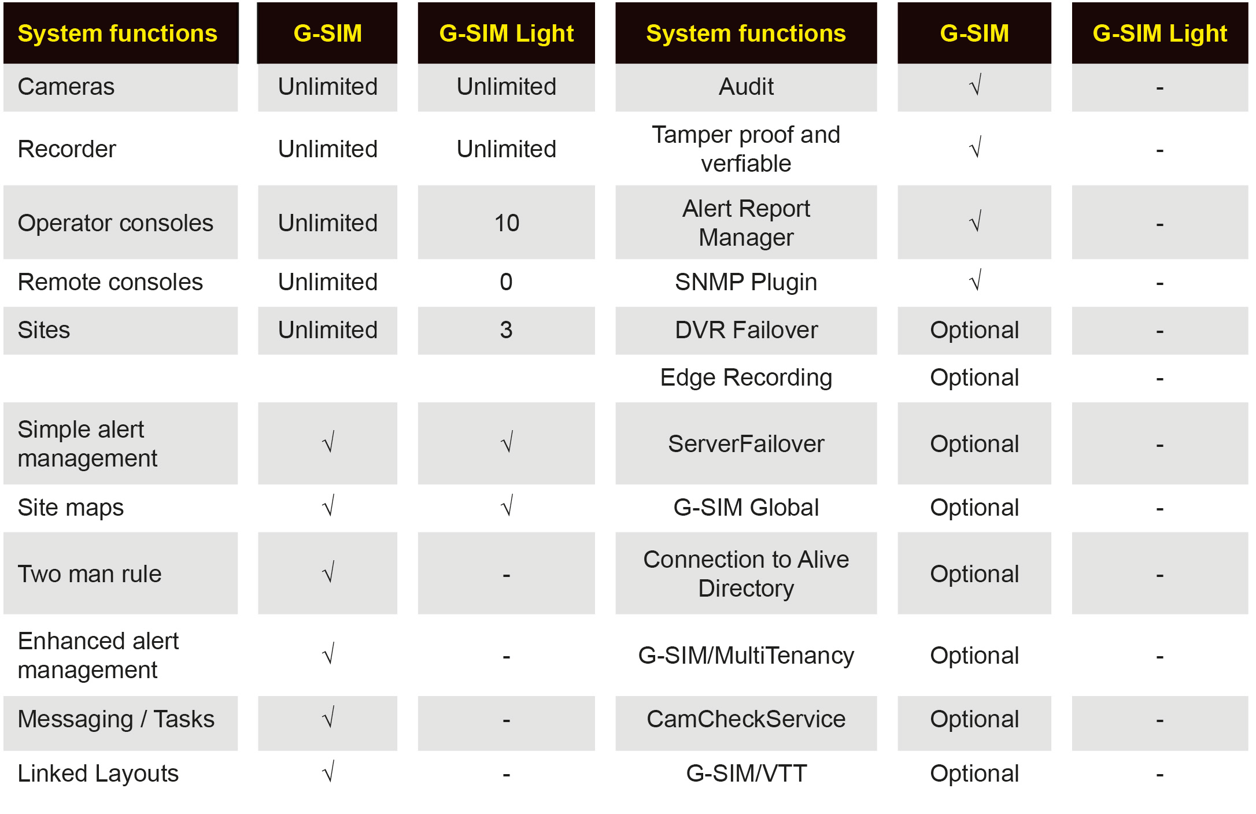The width and height of the screenshot is (1256, 814).
Task: Click the Site maps label
Action: 71,508
